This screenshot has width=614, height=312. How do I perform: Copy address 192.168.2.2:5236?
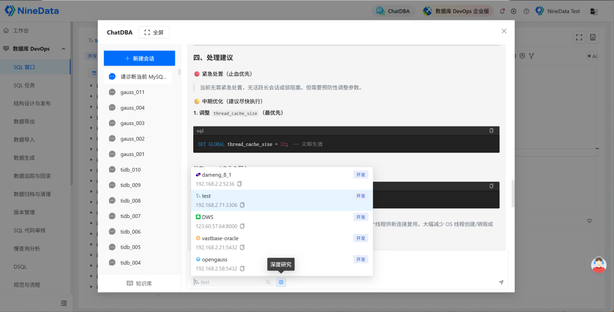[x=239, y=184]
